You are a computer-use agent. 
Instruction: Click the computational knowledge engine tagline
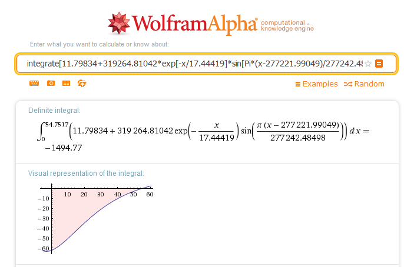tap(287, 25)
